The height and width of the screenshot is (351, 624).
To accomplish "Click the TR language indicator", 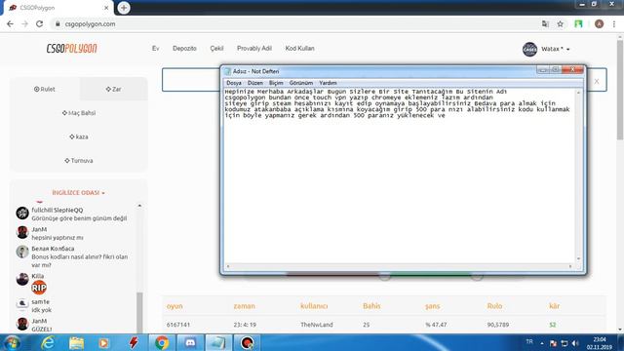I will (529, 342).
